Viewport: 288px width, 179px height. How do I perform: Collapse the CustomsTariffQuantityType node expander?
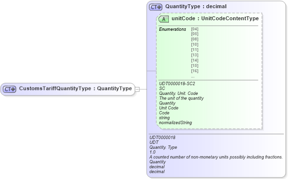coord(137,89)
